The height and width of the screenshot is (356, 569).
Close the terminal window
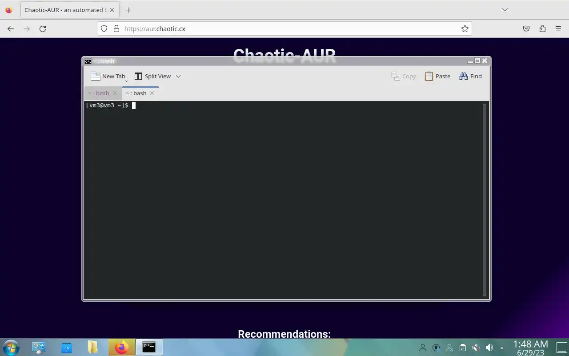coord(485,61)
